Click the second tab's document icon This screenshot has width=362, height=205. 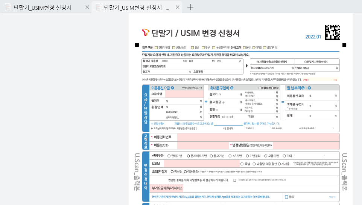click(x=98, y=8)
